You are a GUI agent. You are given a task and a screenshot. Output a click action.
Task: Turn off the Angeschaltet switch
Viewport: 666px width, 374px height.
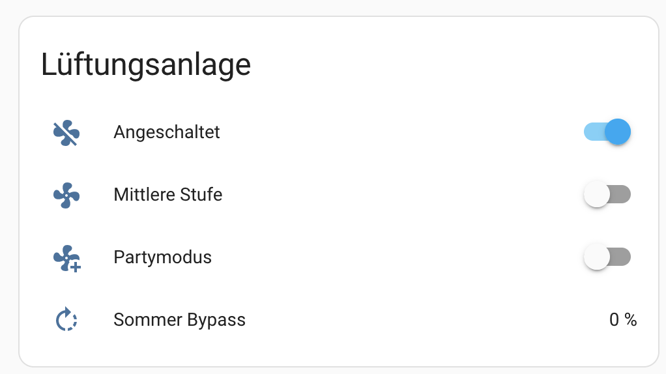pos(607,132)
